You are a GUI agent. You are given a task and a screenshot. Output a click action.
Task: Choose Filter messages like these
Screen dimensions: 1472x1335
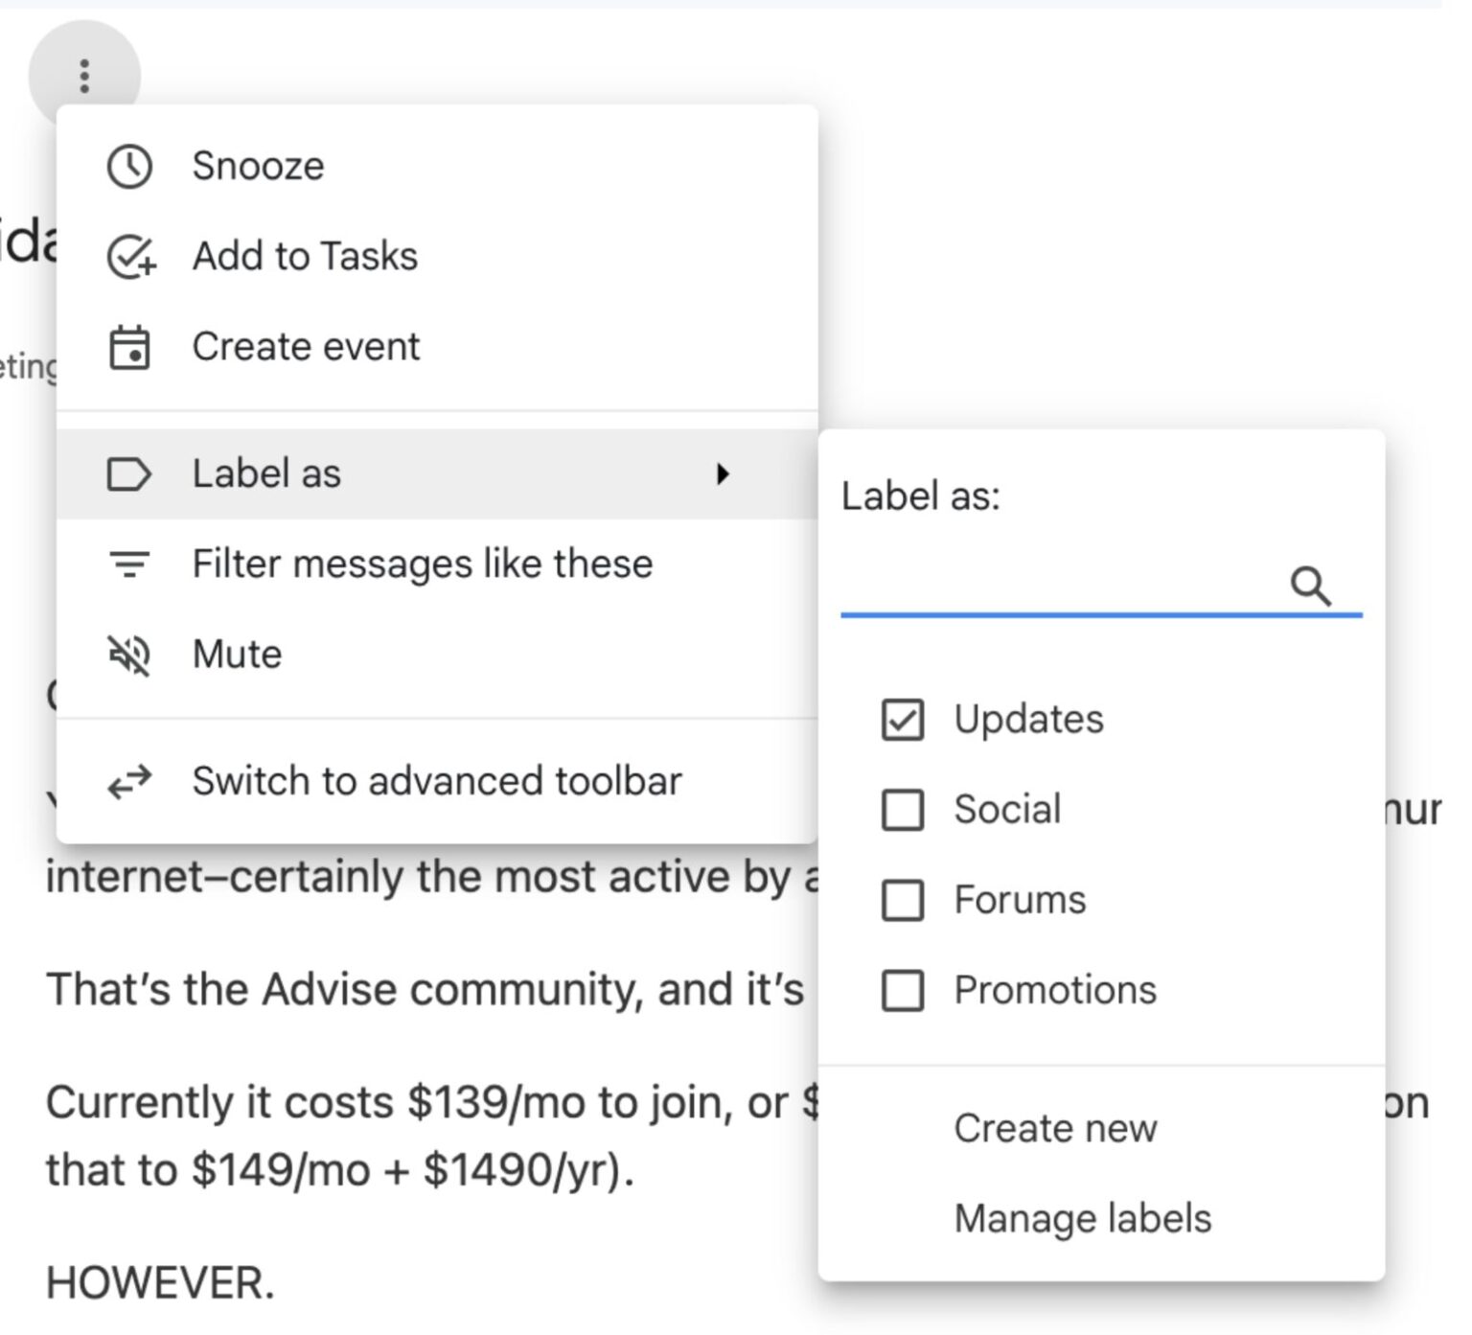pyautogui.click(x=422, y=564)
